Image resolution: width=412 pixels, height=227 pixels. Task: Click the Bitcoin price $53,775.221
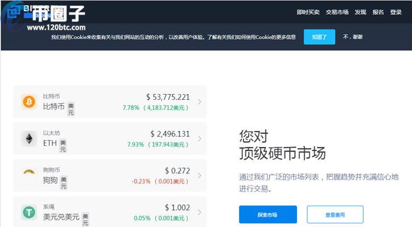pos(168,97)
